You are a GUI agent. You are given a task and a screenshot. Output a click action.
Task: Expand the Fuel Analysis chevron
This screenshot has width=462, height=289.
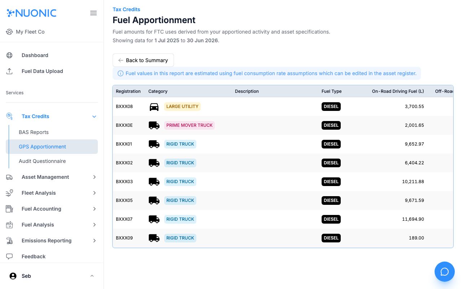[x=94, y=225]
